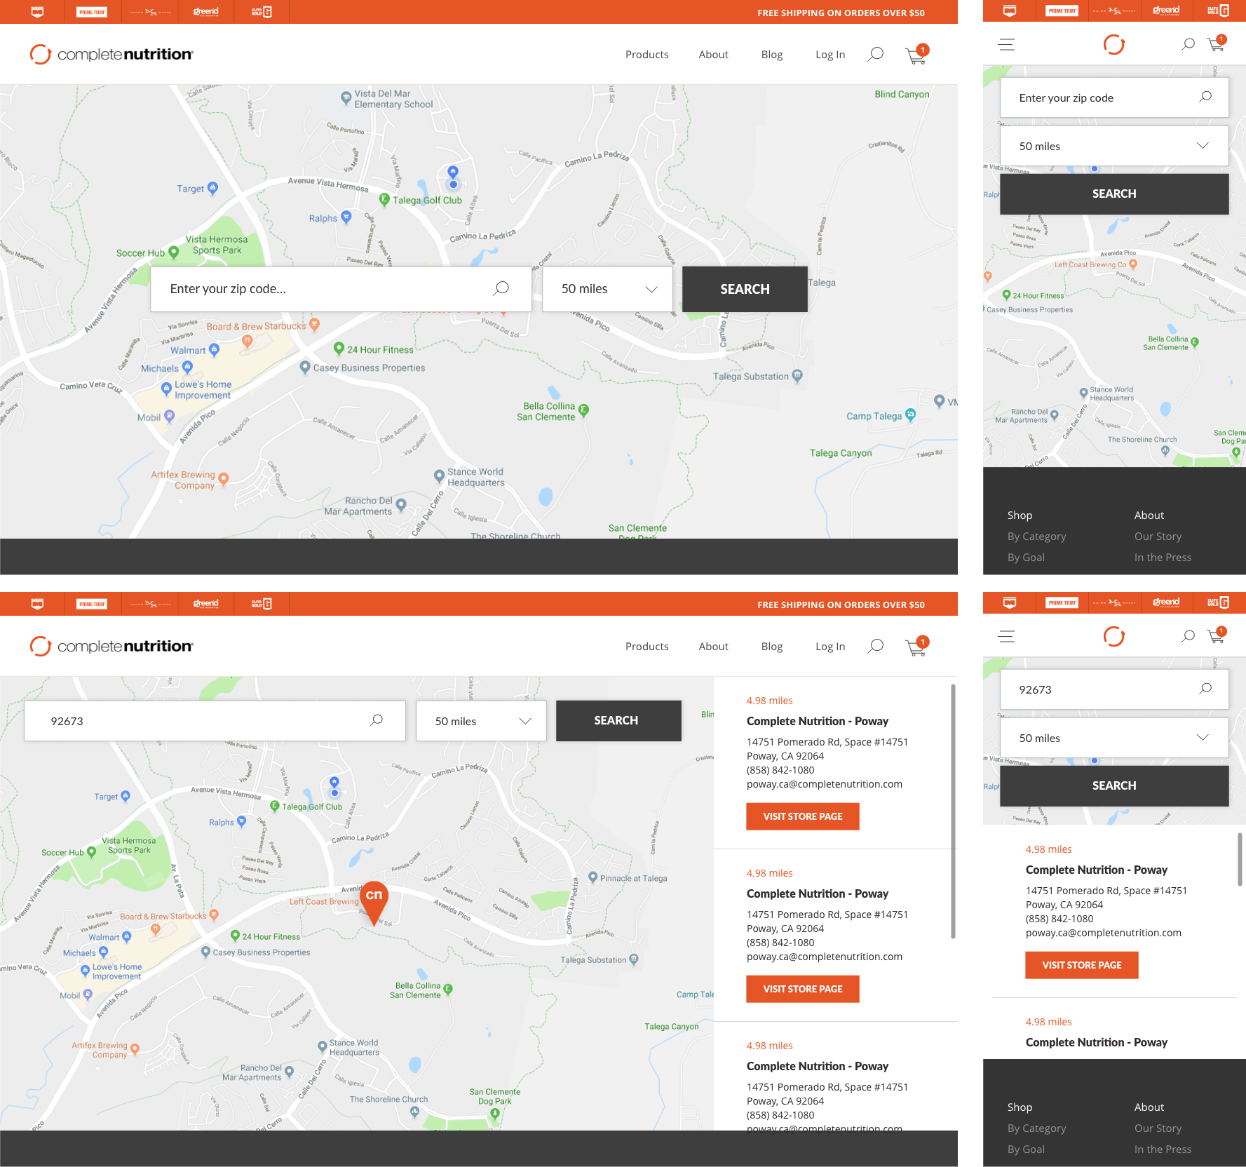Screen dimensions: 1246x1167
Task: Click Visit Store Page button in mobile results
Action: (x=1081, y=965)
